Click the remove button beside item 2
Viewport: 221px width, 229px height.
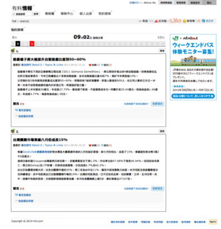click(162, 131)
